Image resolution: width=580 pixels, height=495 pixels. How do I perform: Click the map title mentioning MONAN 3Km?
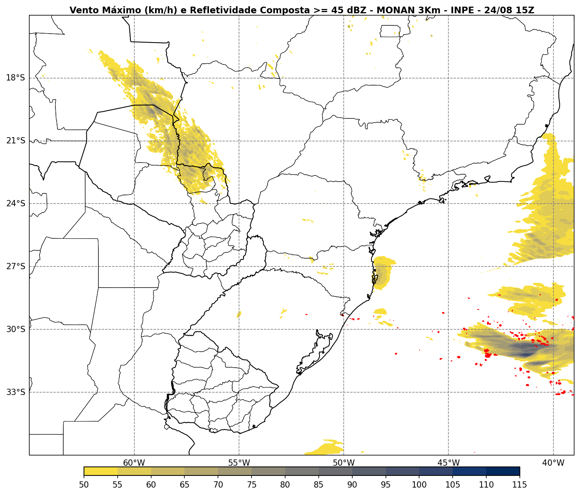coord(302,10)
